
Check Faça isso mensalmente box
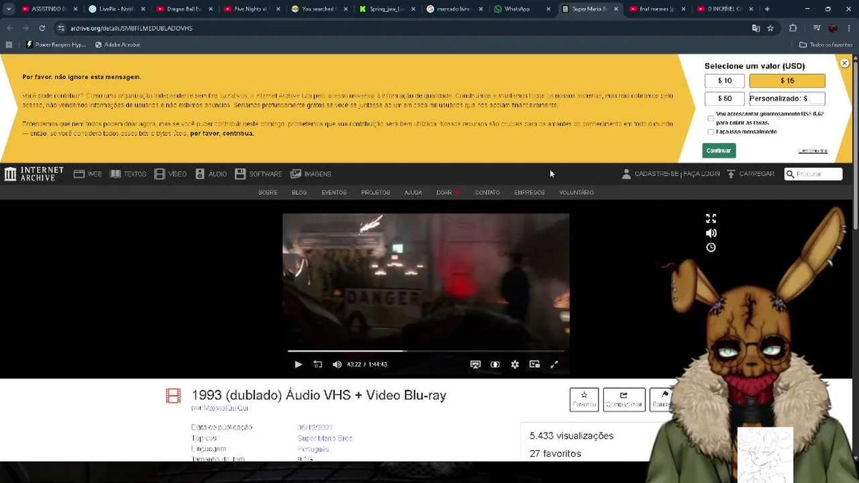click(x=711, y=132)
